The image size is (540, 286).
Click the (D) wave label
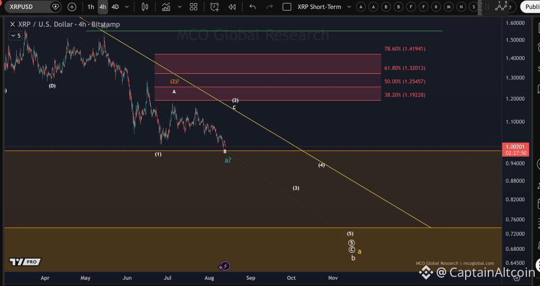(x=52, y=86)
